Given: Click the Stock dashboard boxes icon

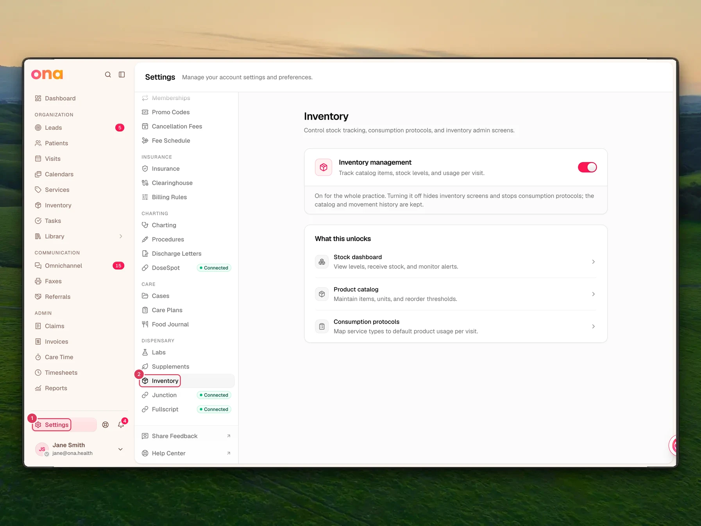Looking at the screenshot, I should (322, 262).
